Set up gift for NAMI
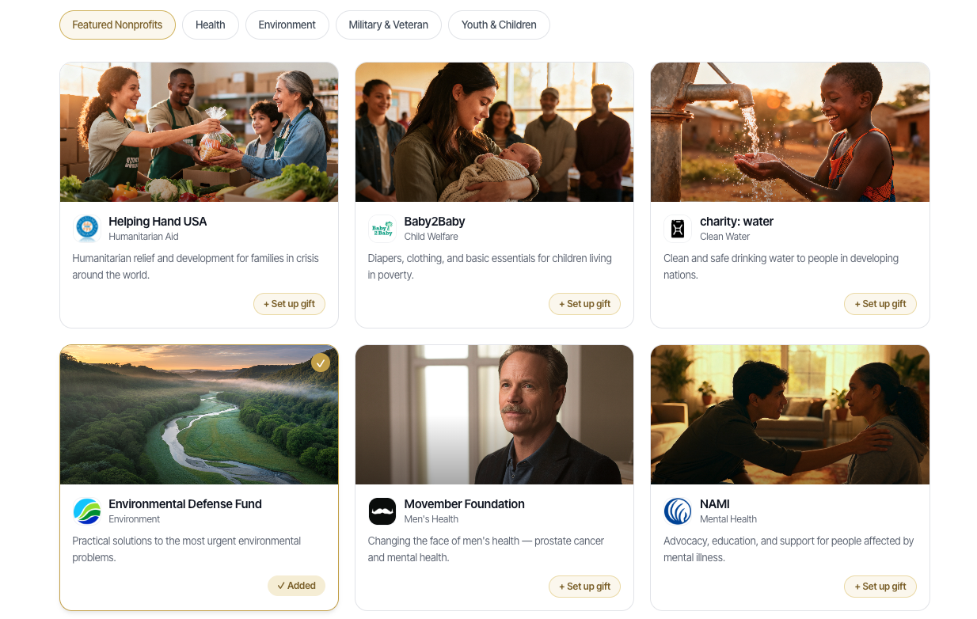 tap(880, 587)
